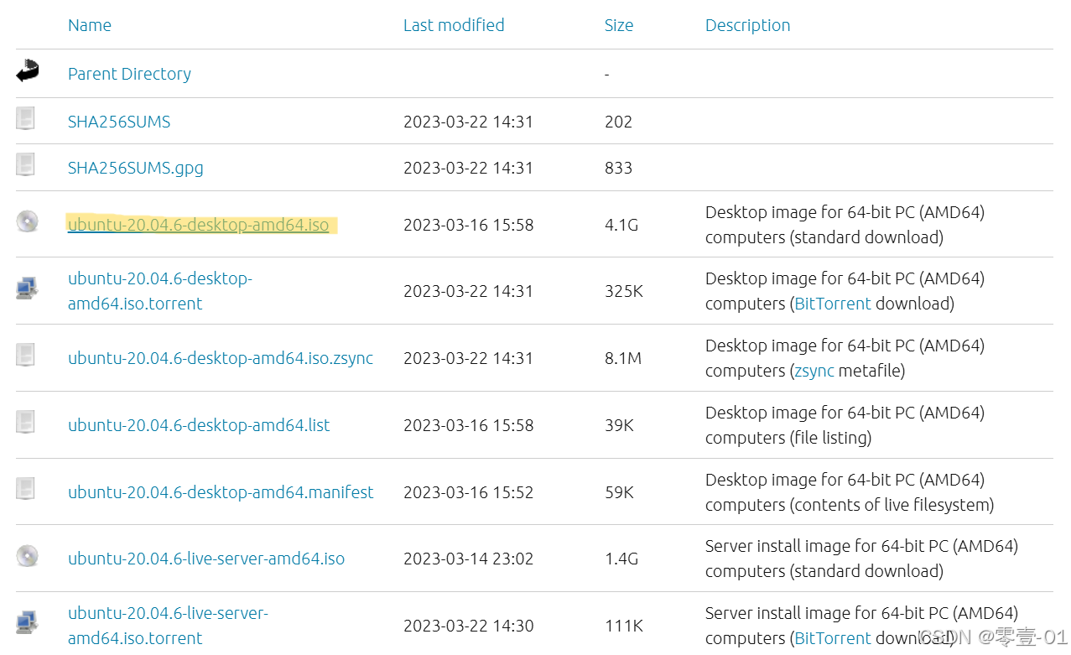Select the 4.1G size value

click(621, 225)
